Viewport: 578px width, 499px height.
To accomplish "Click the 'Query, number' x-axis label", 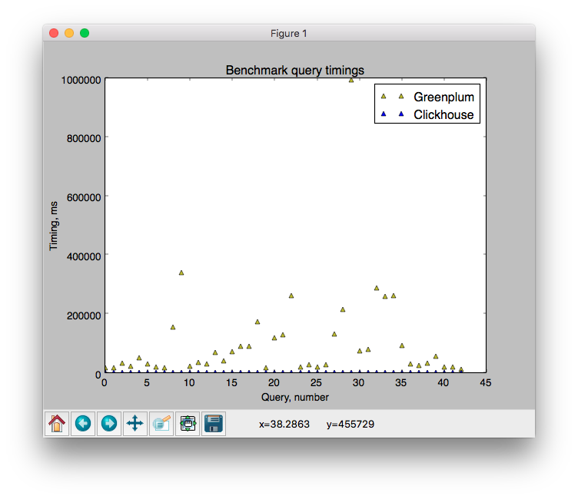I will (294, 397).
